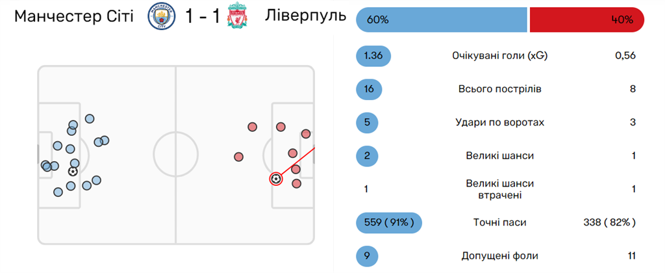This screenshot has height=273, width=665.
Task: Click the blue 60% possession bar
Action: [x=442, y=19]
